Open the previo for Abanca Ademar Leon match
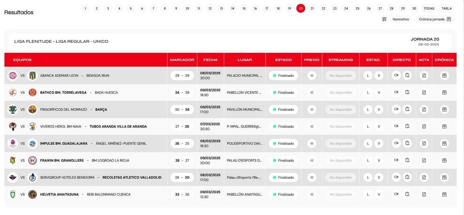The width and height of the screenshot is (464, 215). pyautogui.click(x=312, y=76)
